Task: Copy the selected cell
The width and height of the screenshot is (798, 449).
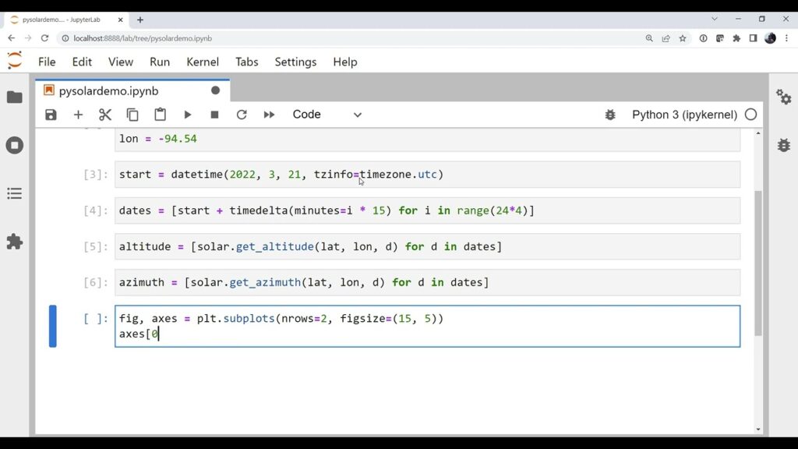Action: click(x=132, y=114)
